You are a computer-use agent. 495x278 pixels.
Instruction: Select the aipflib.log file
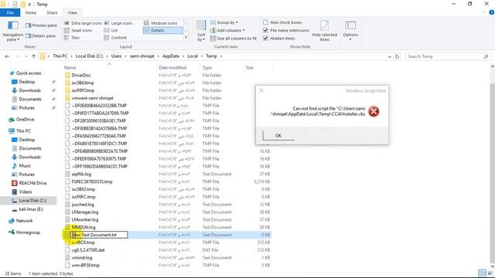click(x=81, y=174)
